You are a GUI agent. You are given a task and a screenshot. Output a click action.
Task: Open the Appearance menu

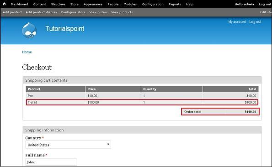tap(93, 4)
